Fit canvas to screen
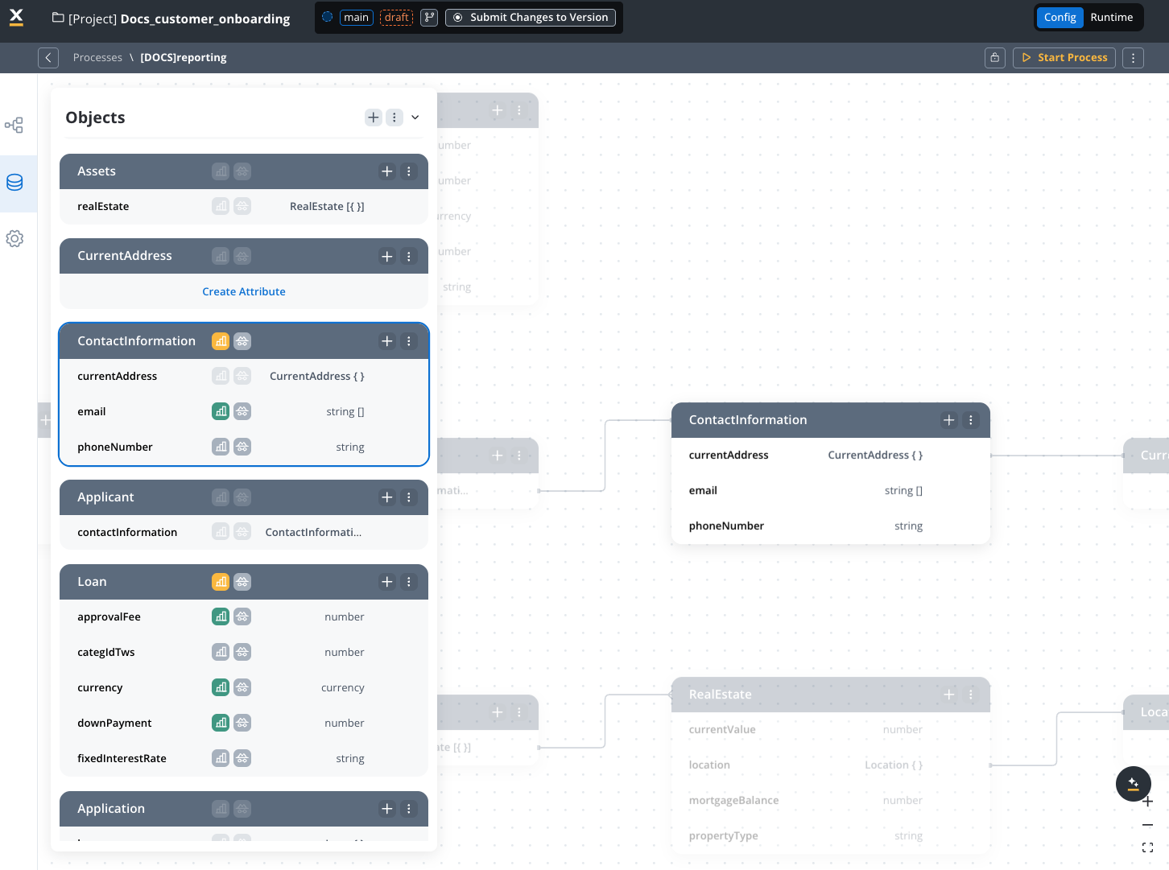 pyautogui.click(x=1148, y=847)
